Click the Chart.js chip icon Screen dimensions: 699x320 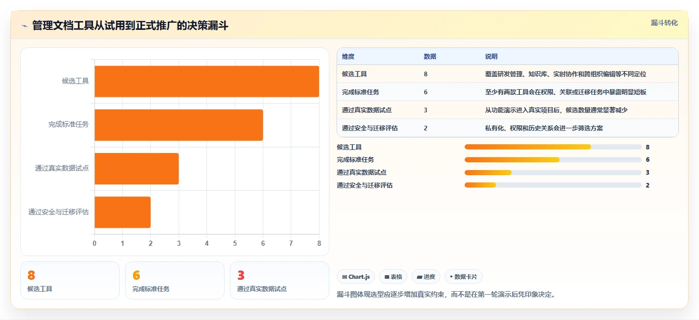tap(344, 277)
